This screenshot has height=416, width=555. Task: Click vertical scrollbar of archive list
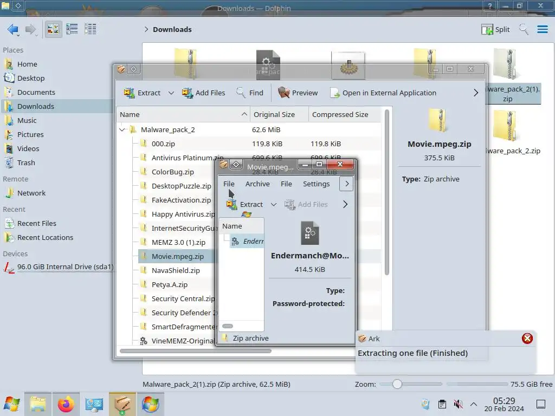387,193
